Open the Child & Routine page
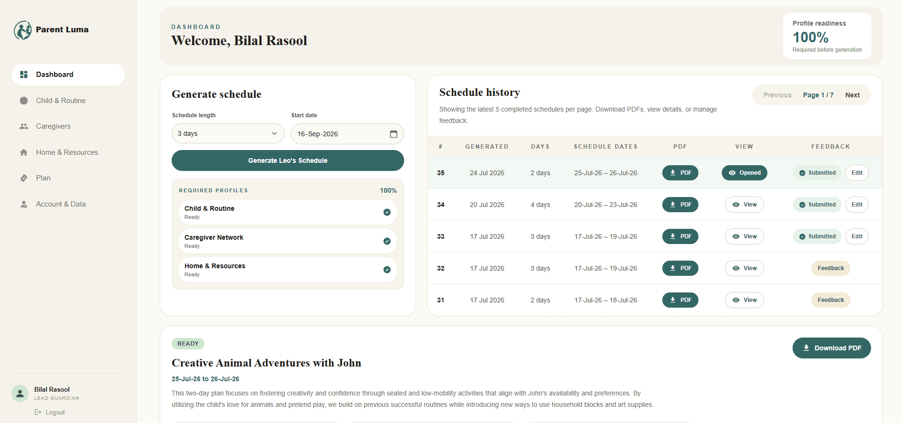The height and width of the screenshot is (423, 901). point(68,101)
